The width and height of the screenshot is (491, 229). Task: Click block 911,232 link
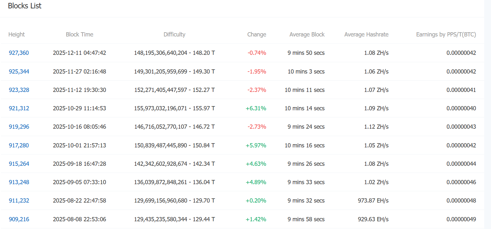click(19, 201)
